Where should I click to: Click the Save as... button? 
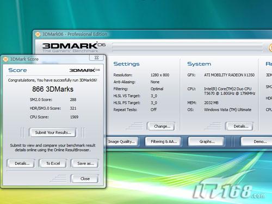85,163
